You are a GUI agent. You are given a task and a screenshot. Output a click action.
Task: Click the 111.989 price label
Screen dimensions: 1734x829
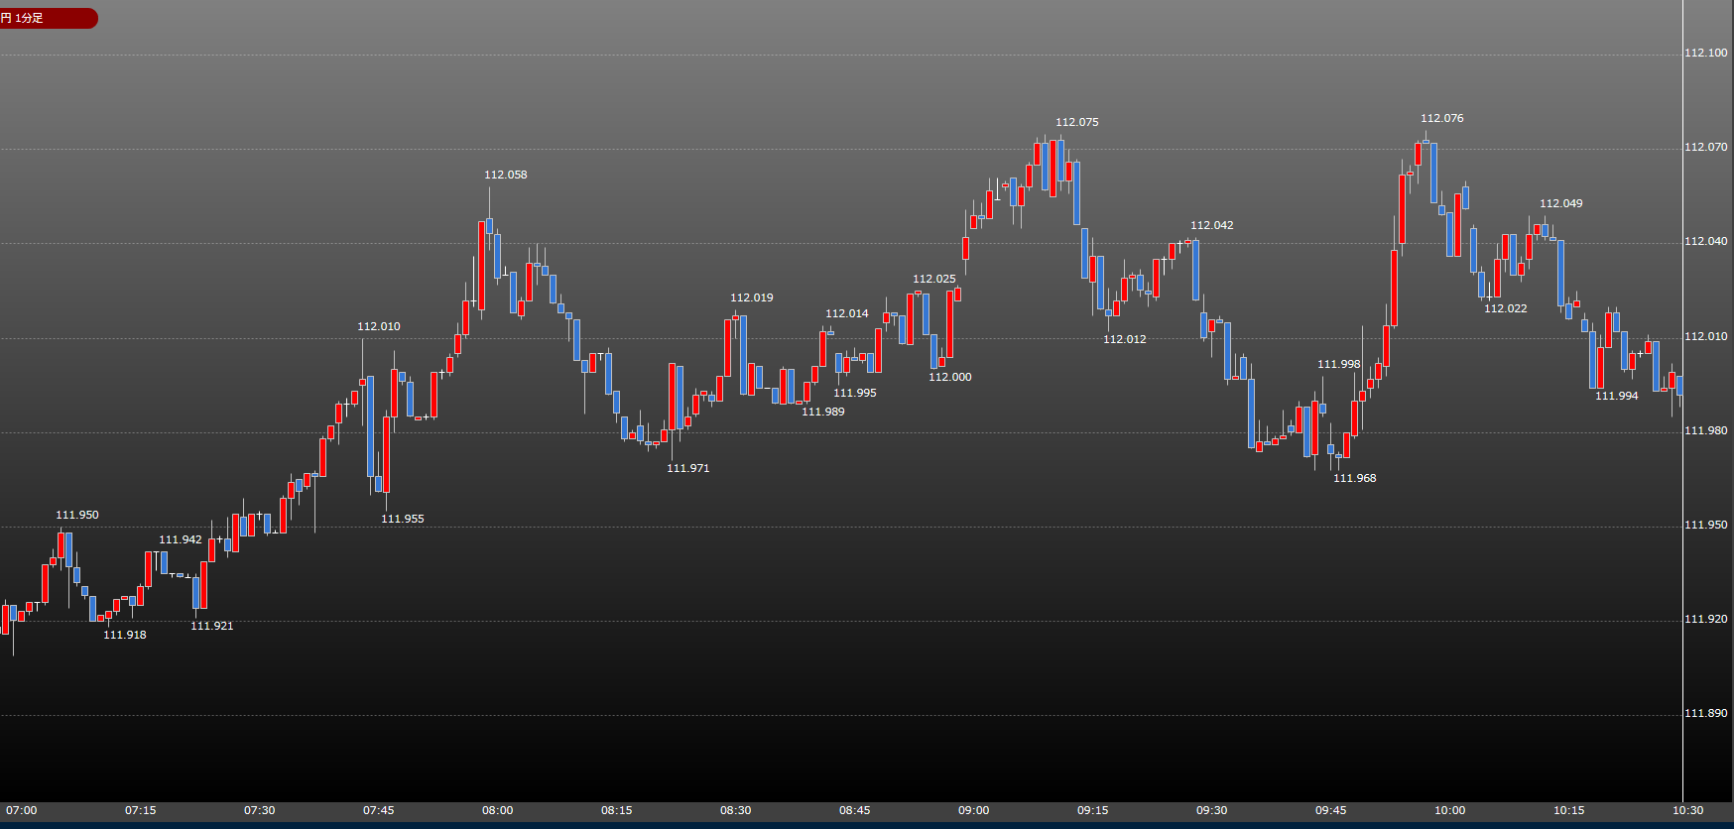click(823, 412)
